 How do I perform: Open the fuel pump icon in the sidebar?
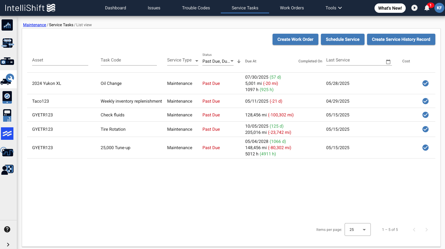(x=7, y=115)
